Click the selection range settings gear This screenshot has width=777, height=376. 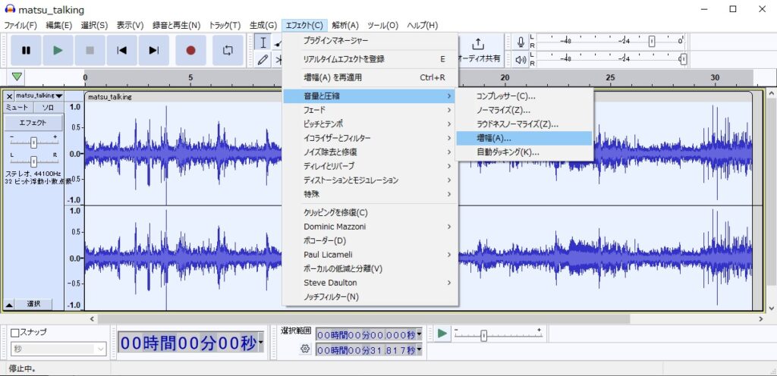click(305, 349)
